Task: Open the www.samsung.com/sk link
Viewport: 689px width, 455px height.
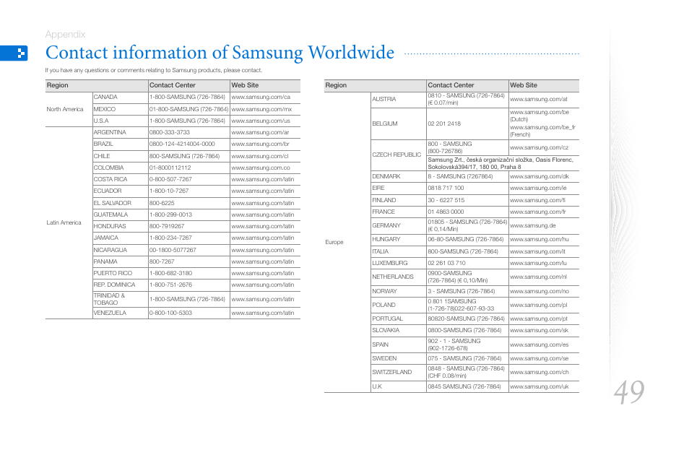Action: (x=539, y=331)
